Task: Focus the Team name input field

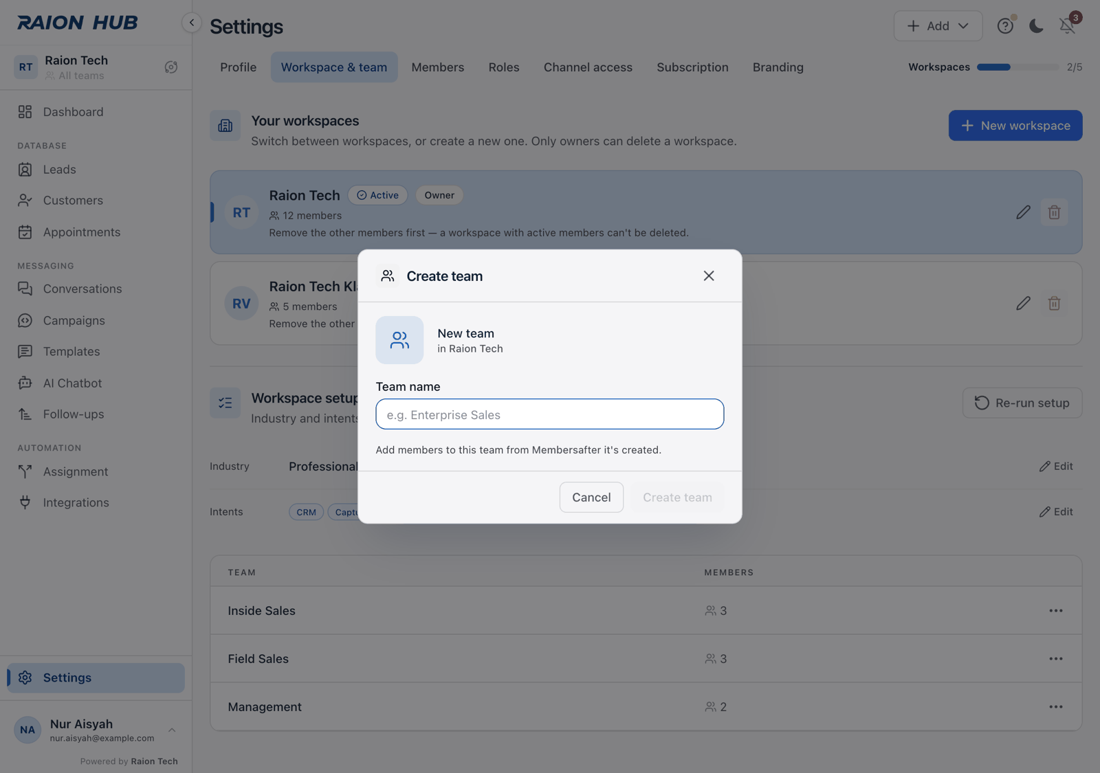Action: pos(549,414)
